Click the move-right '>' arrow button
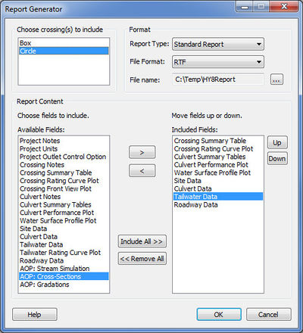The height and width of the screenshot is (333, 303). 142,152
